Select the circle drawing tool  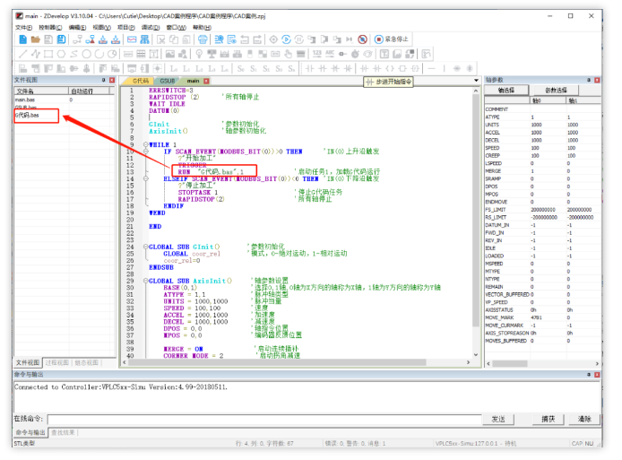86,54
